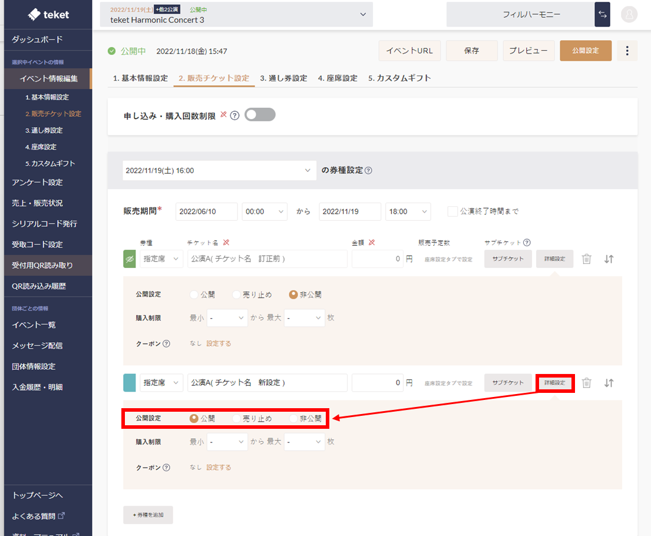
Task: Open 指定席 ticket type dropdown for 新設定
Action: (x=161, y=383)
